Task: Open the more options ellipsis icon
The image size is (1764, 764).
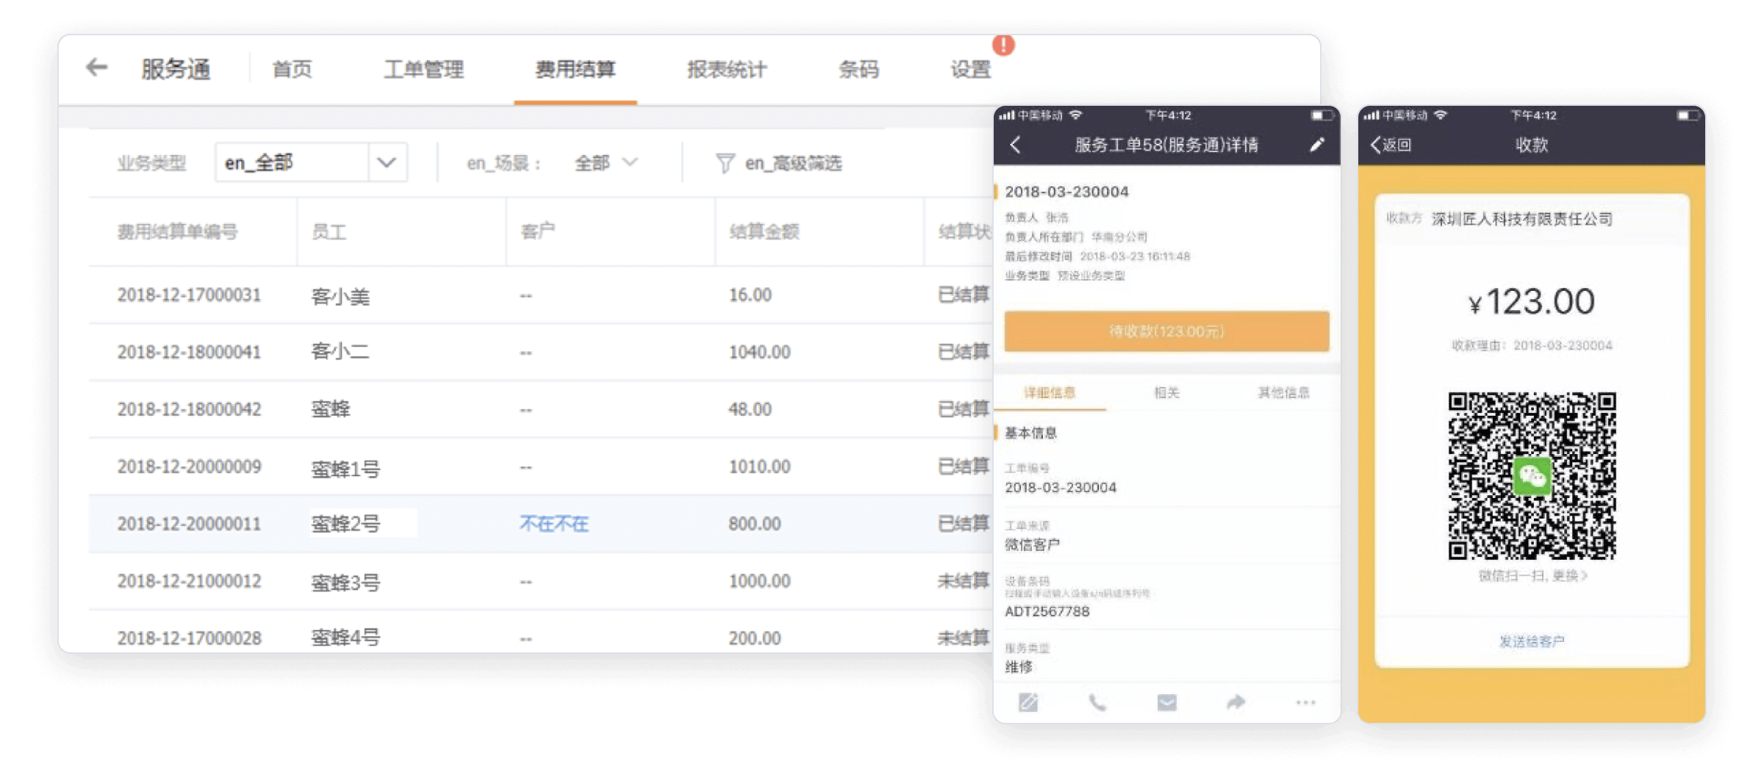Action: pyautogui.click(x=1305, y=703)
